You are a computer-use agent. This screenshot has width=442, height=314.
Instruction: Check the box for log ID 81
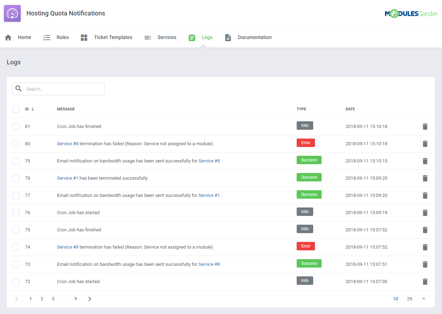tap(16, 127)
